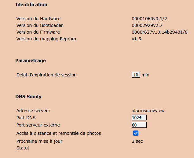Click the DNS Somfy section heading
194x158 pixels.
(x=28, y=97)
